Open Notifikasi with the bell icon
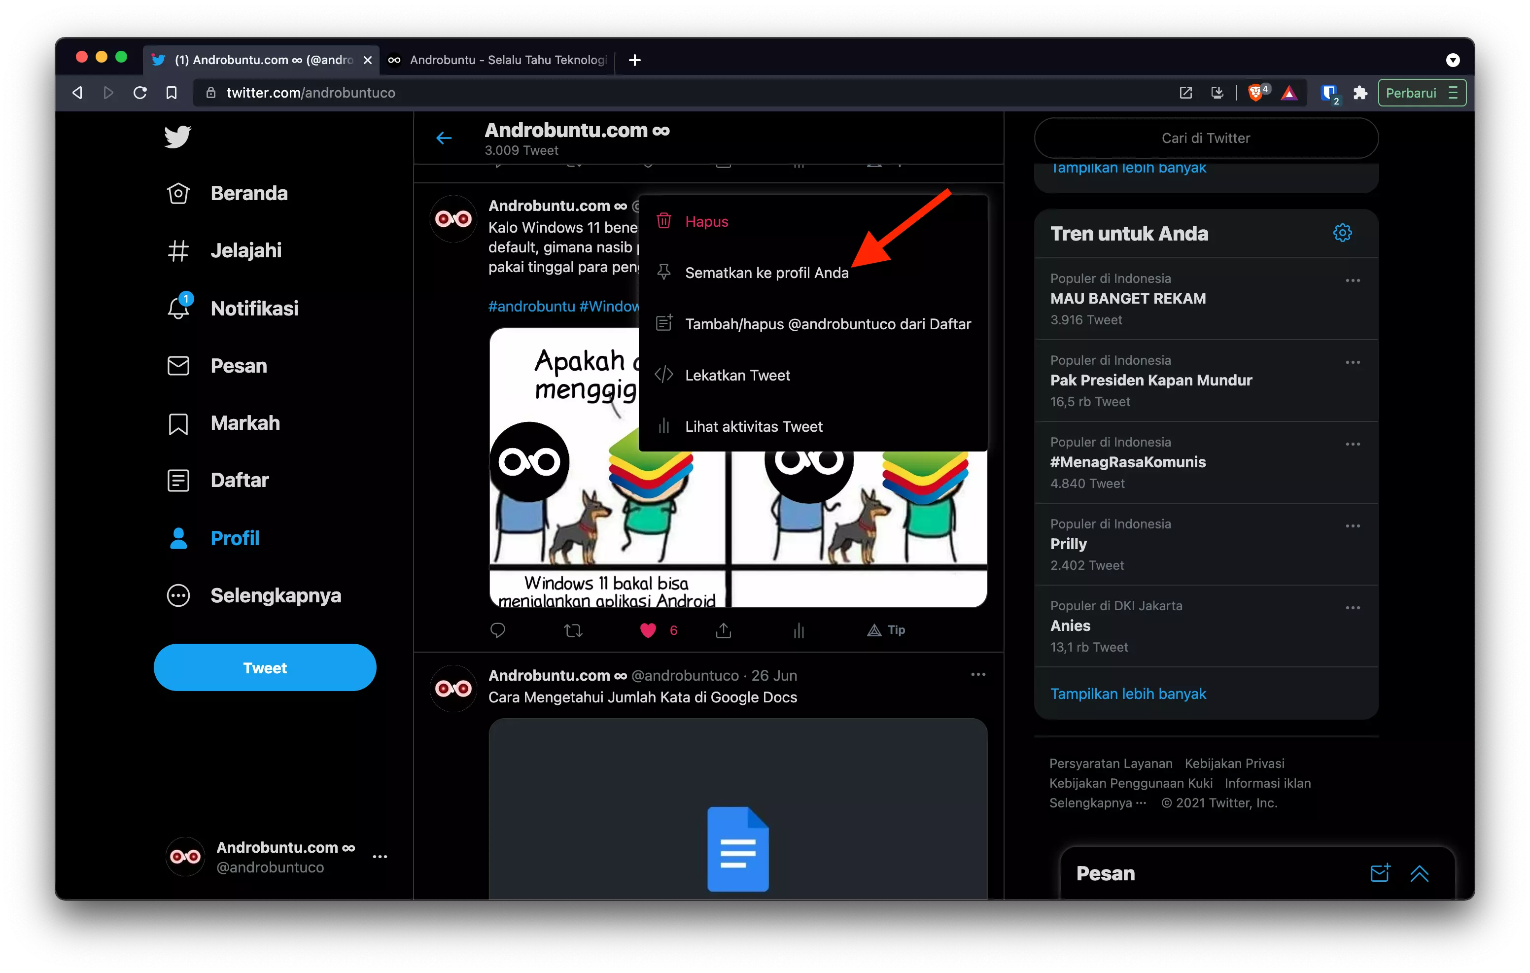The width and height of the screenshot is (1530, 973). point(178,308)
